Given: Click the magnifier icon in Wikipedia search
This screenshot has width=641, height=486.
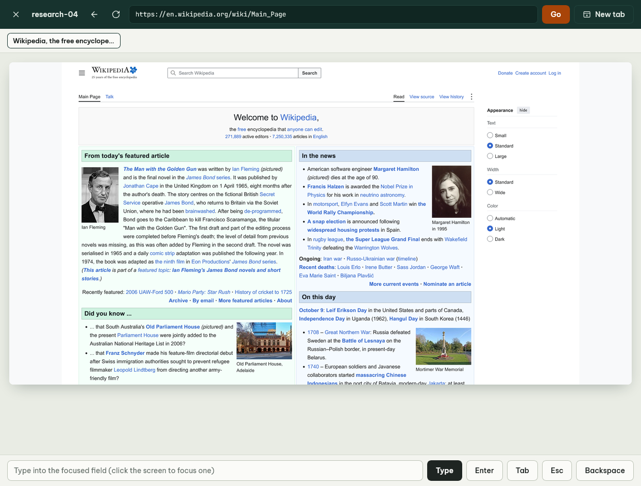Looking at the screenshot, I should 174,73.
